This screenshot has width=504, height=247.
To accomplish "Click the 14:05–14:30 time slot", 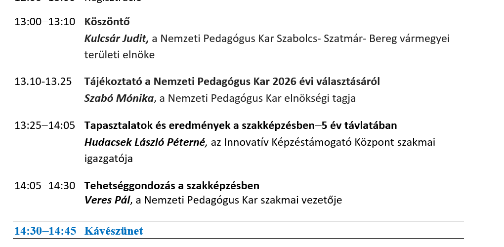I will [x=44, y=186].
